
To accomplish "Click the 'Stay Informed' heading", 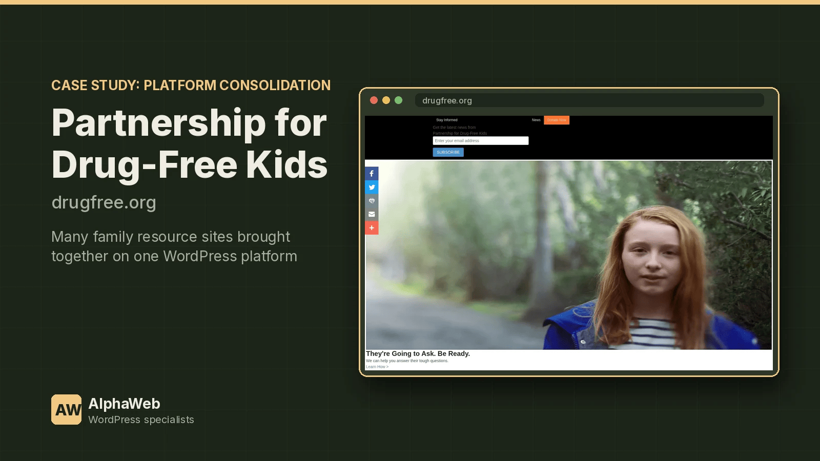I will pos(447,120).
